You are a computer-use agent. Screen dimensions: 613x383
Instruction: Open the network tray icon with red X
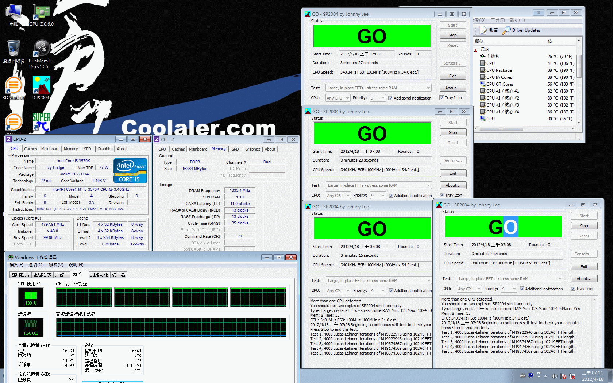[x=572, y=376]
